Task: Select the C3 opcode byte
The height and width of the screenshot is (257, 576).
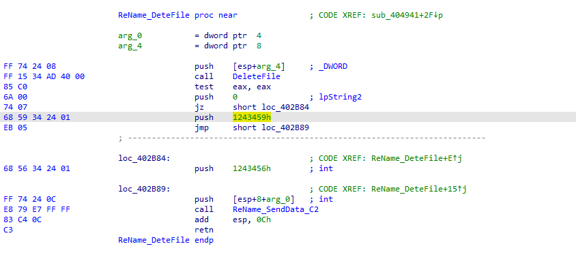Action: (x=8, y=230)
